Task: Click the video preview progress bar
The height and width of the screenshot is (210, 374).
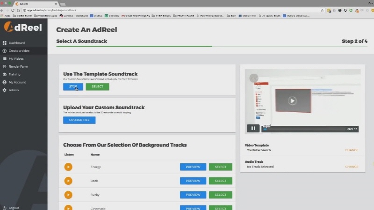Action: pyautogui.click(x=303, y=129)
